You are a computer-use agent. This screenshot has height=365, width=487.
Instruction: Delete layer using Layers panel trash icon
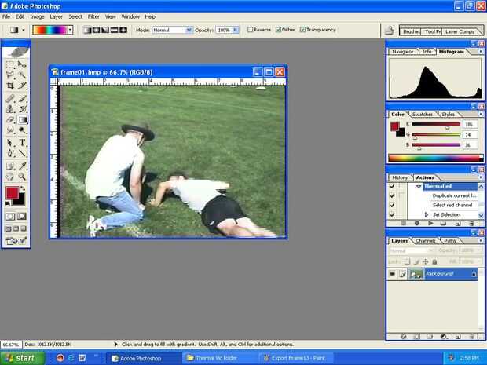pyautogui.click(x=471, y=337)
